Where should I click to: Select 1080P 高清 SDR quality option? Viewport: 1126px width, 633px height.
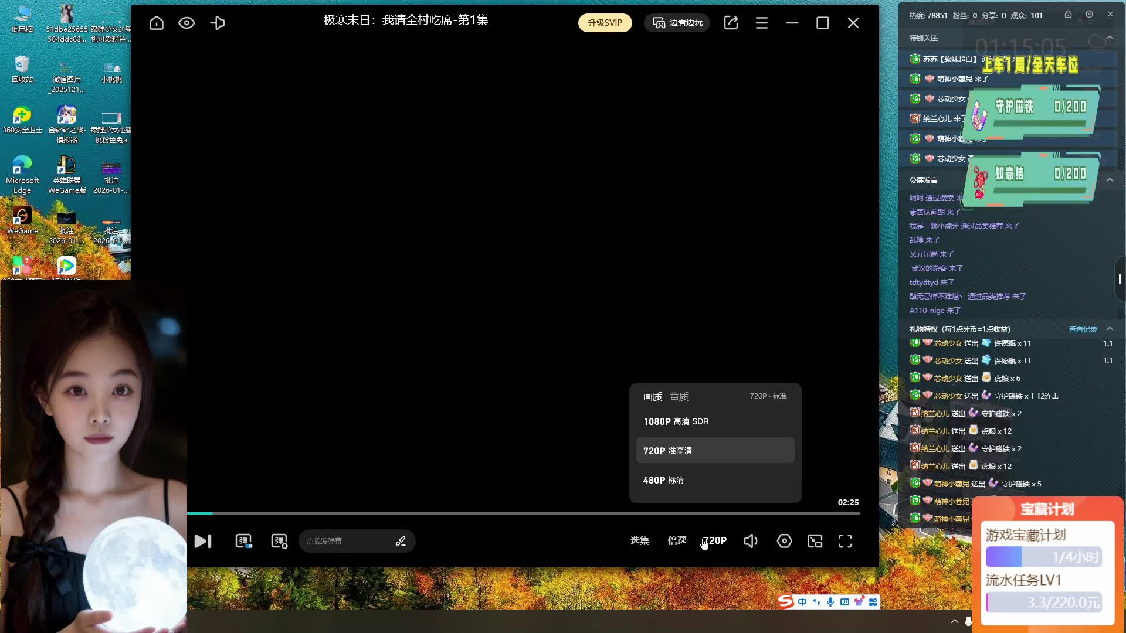(676, 421)
